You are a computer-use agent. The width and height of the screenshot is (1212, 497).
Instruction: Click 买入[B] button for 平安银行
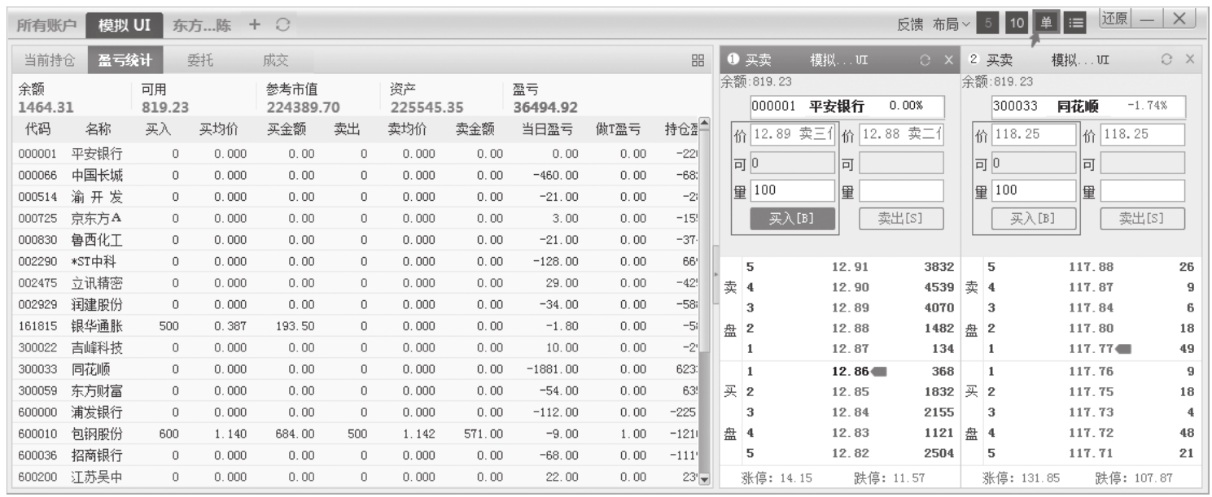click(x=793, y=219)
